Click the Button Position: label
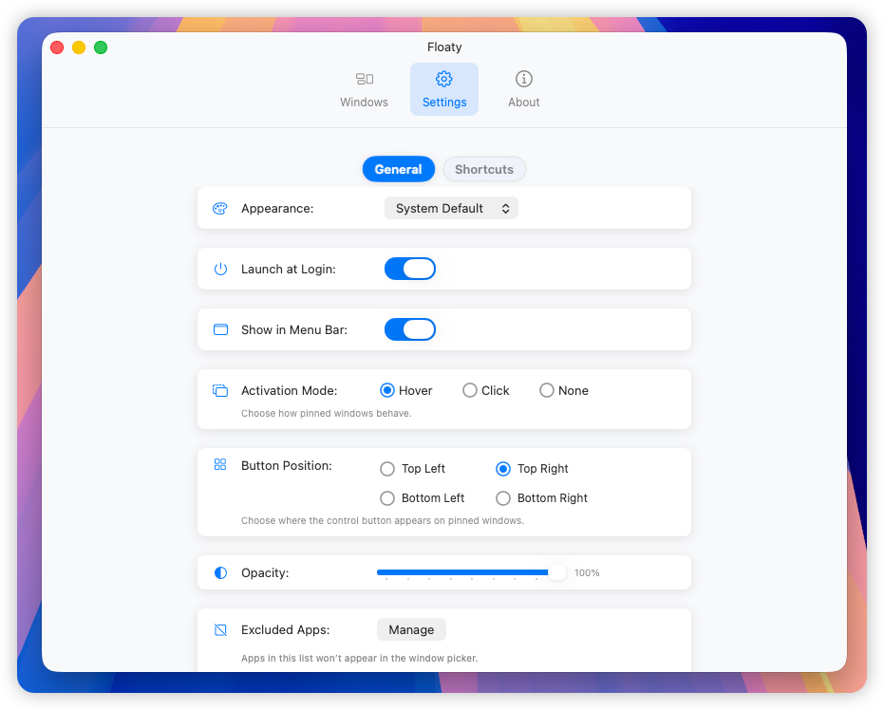 pyautogui.click(x=287, y=465)
